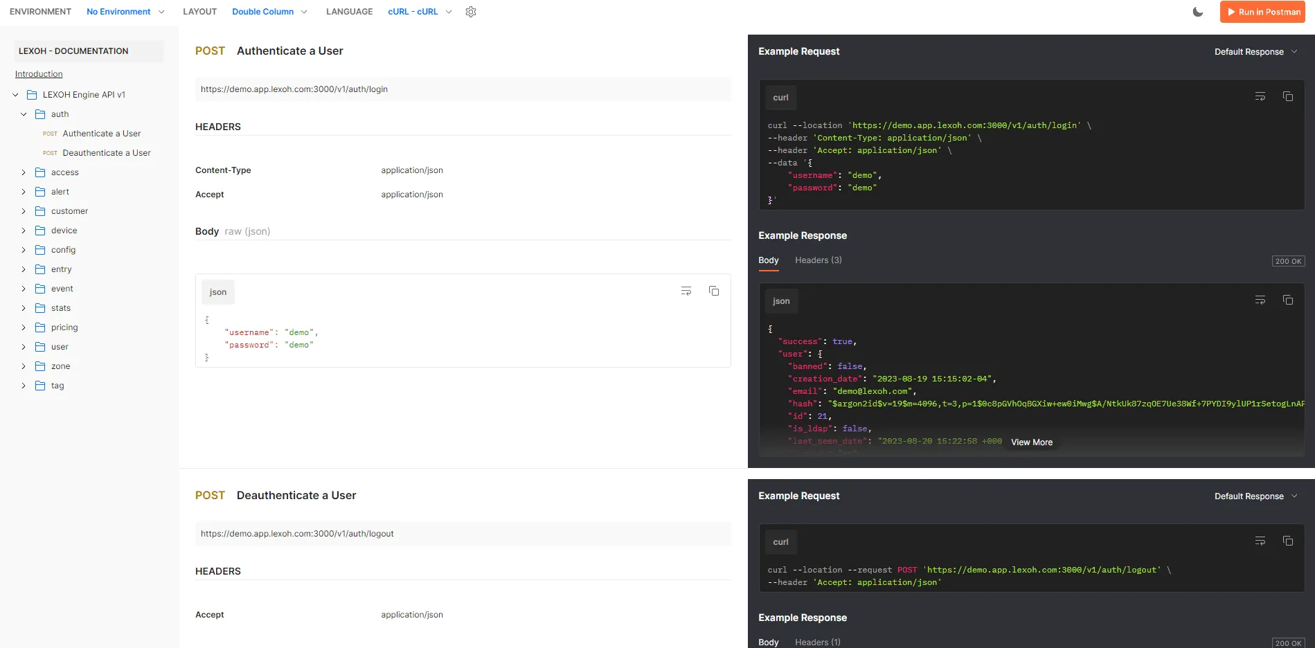The image size is (1315, 648).
Task: Expand the device folder
Action: pos(24,231)
